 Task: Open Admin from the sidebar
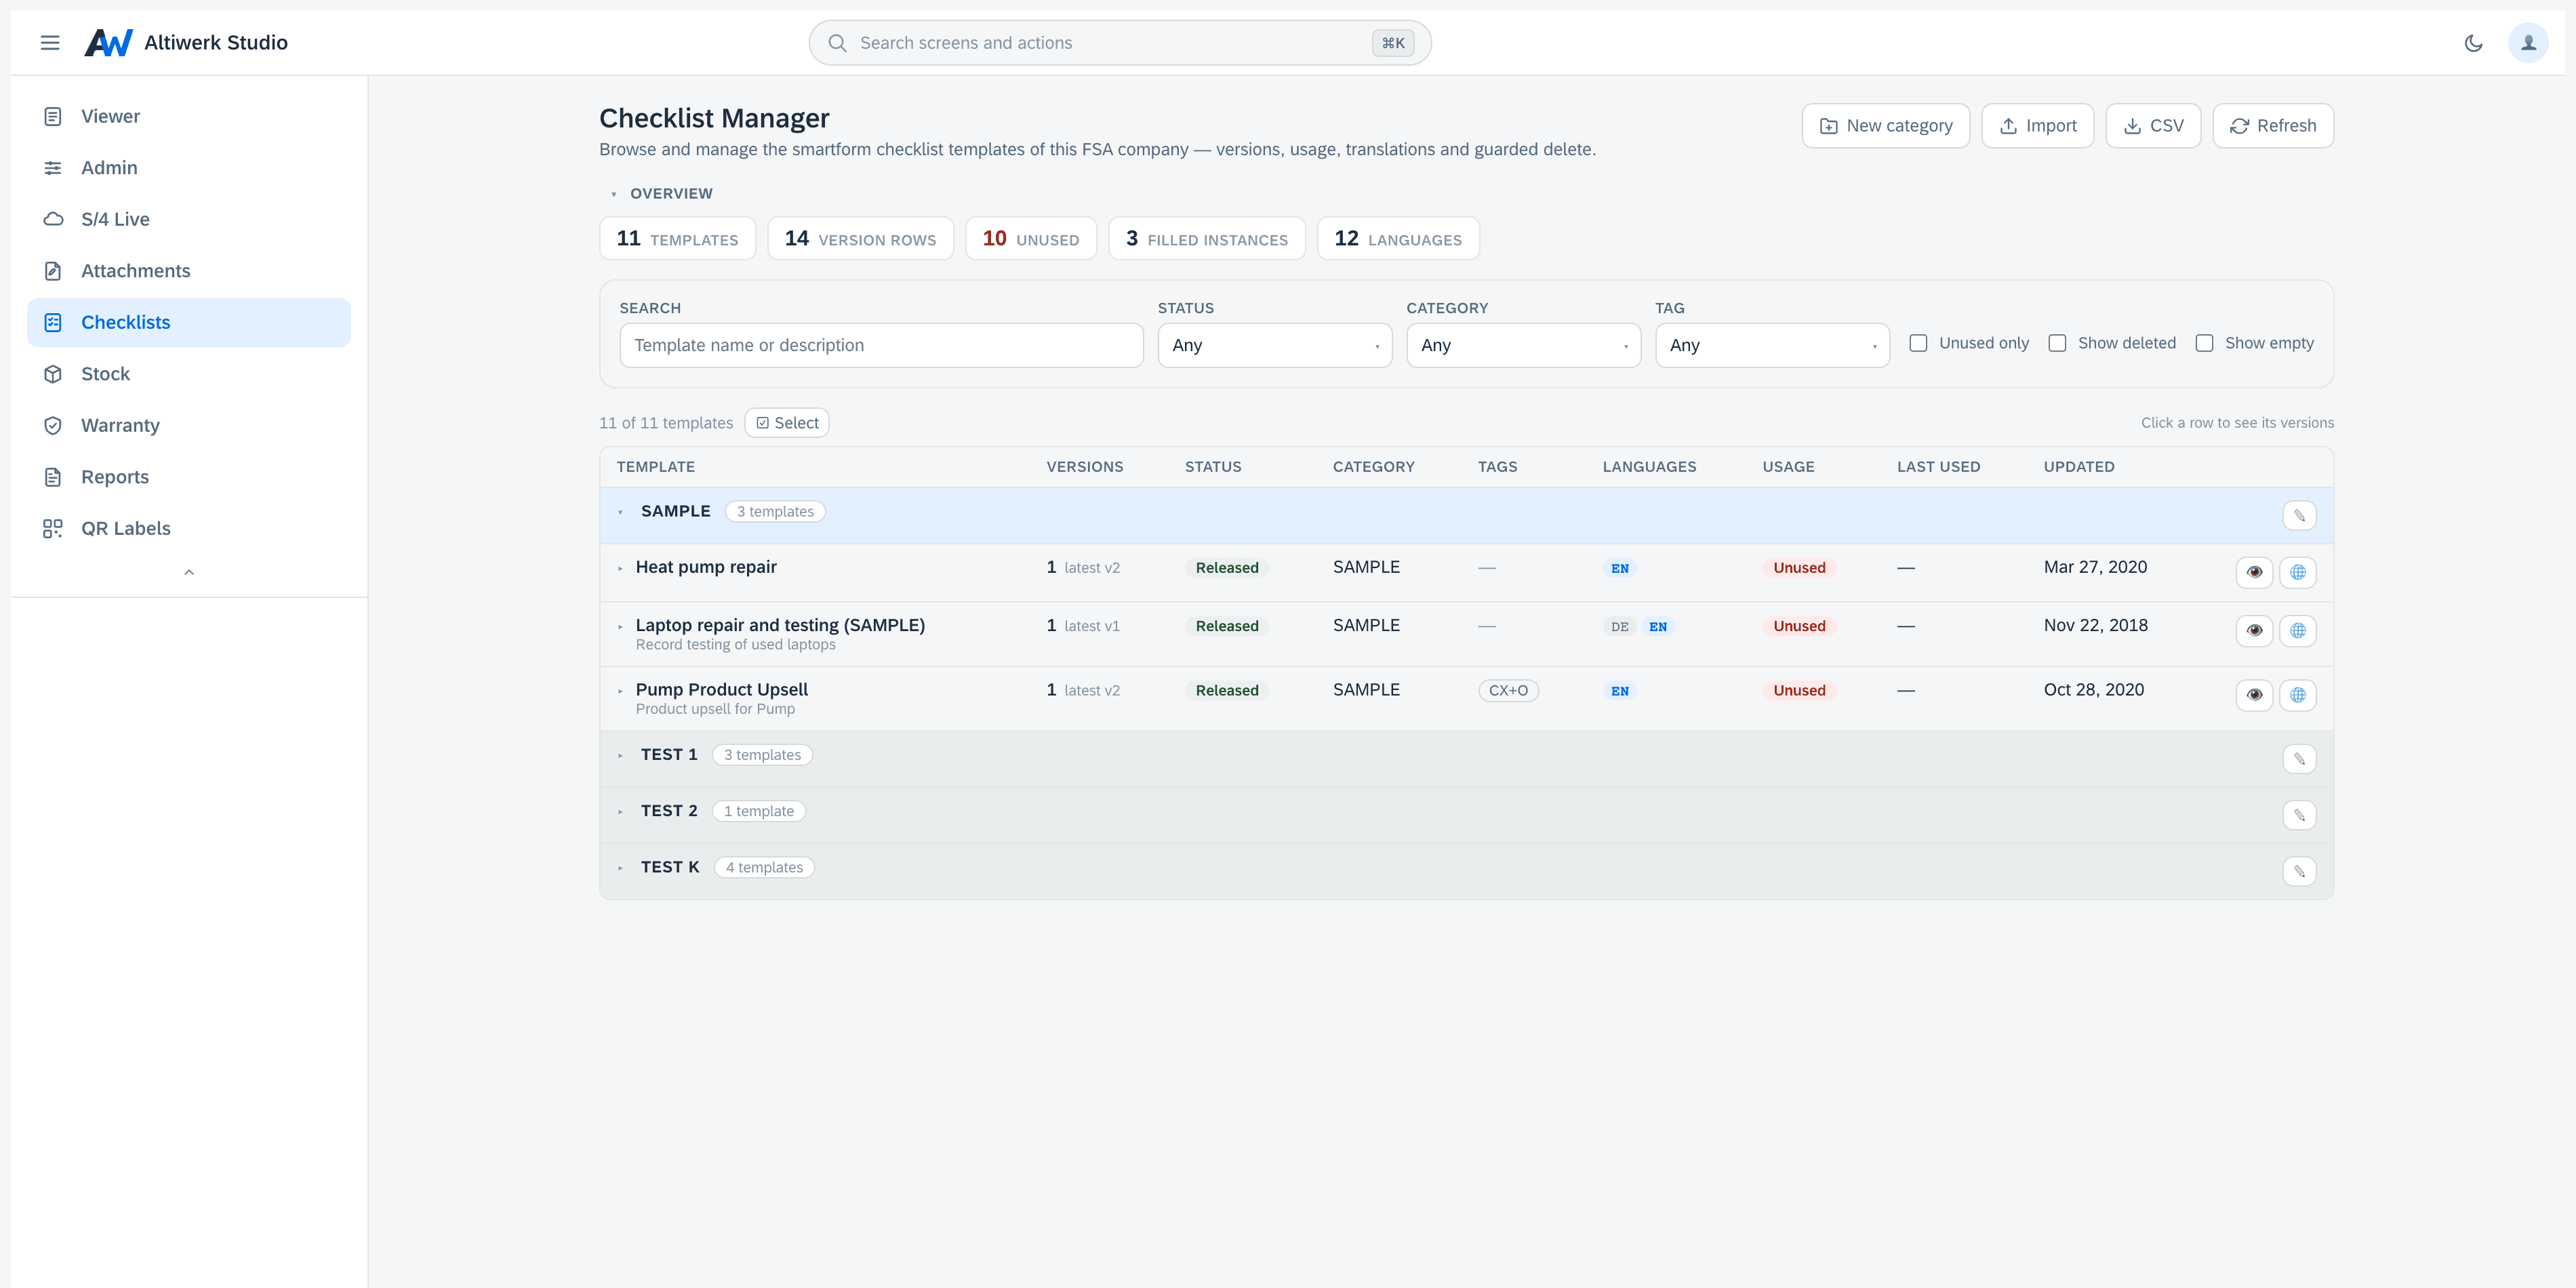(189, 168)
